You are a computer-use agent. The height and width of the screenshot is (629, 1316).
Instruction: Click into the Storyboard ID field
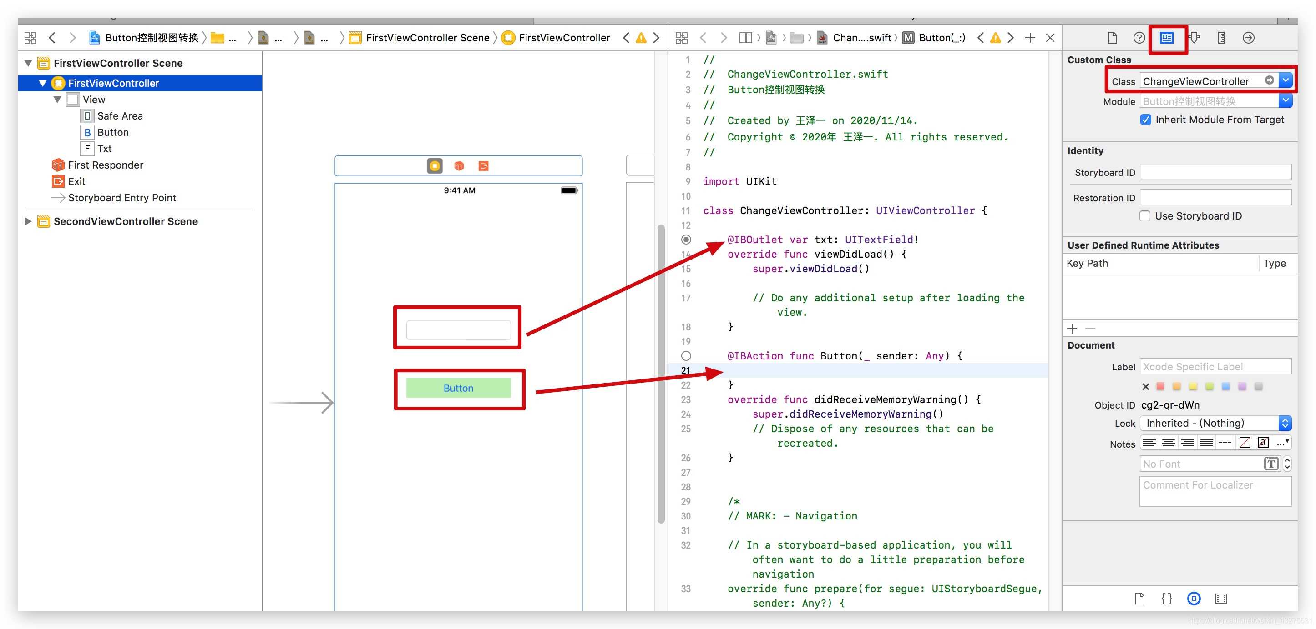1215,172
